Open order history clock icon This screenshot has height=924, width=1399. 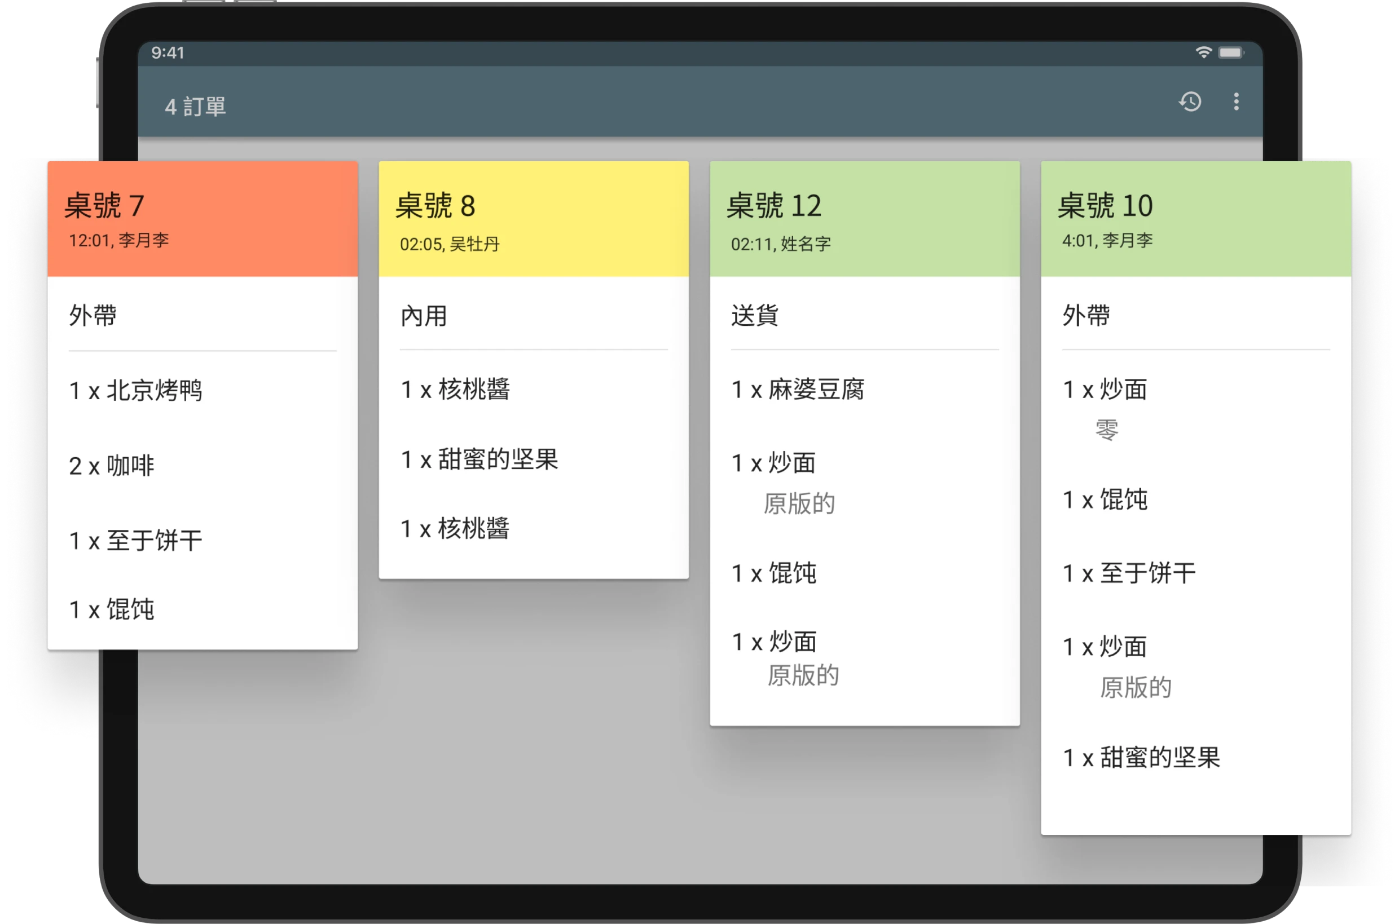click(1189, 102)
